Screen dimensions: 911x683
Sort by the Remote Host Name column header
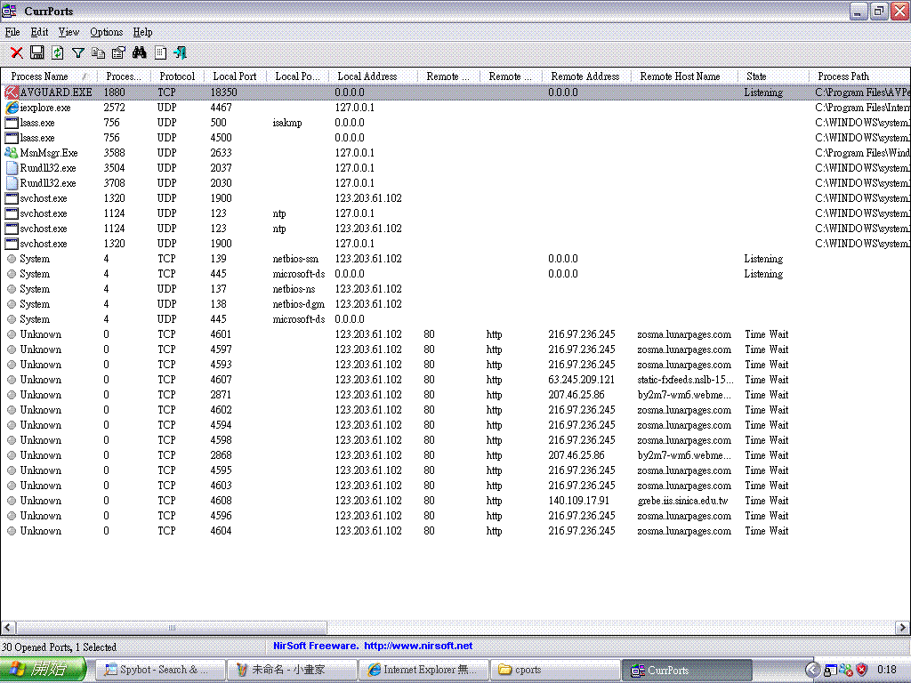(x=684, y=76)
